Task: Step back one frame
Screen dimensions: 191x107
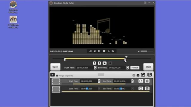Action: (x=95, y=51)
